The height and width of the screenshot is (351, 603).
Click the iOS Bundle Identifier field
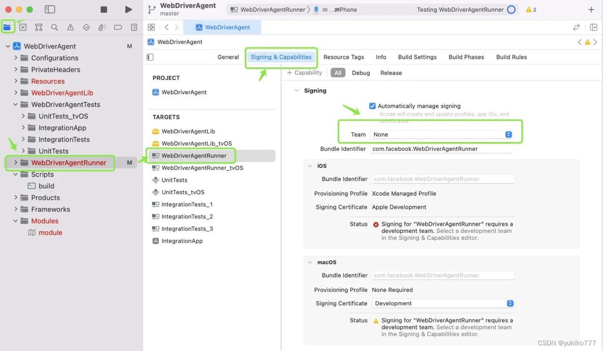click(x=443, y=179)
